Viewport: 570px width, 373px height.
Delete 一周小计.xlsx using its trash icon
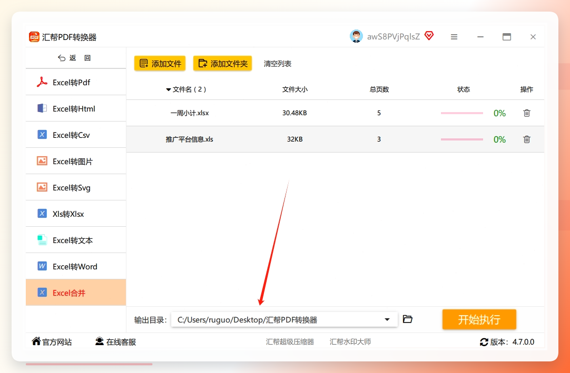(x=527, y=113)
